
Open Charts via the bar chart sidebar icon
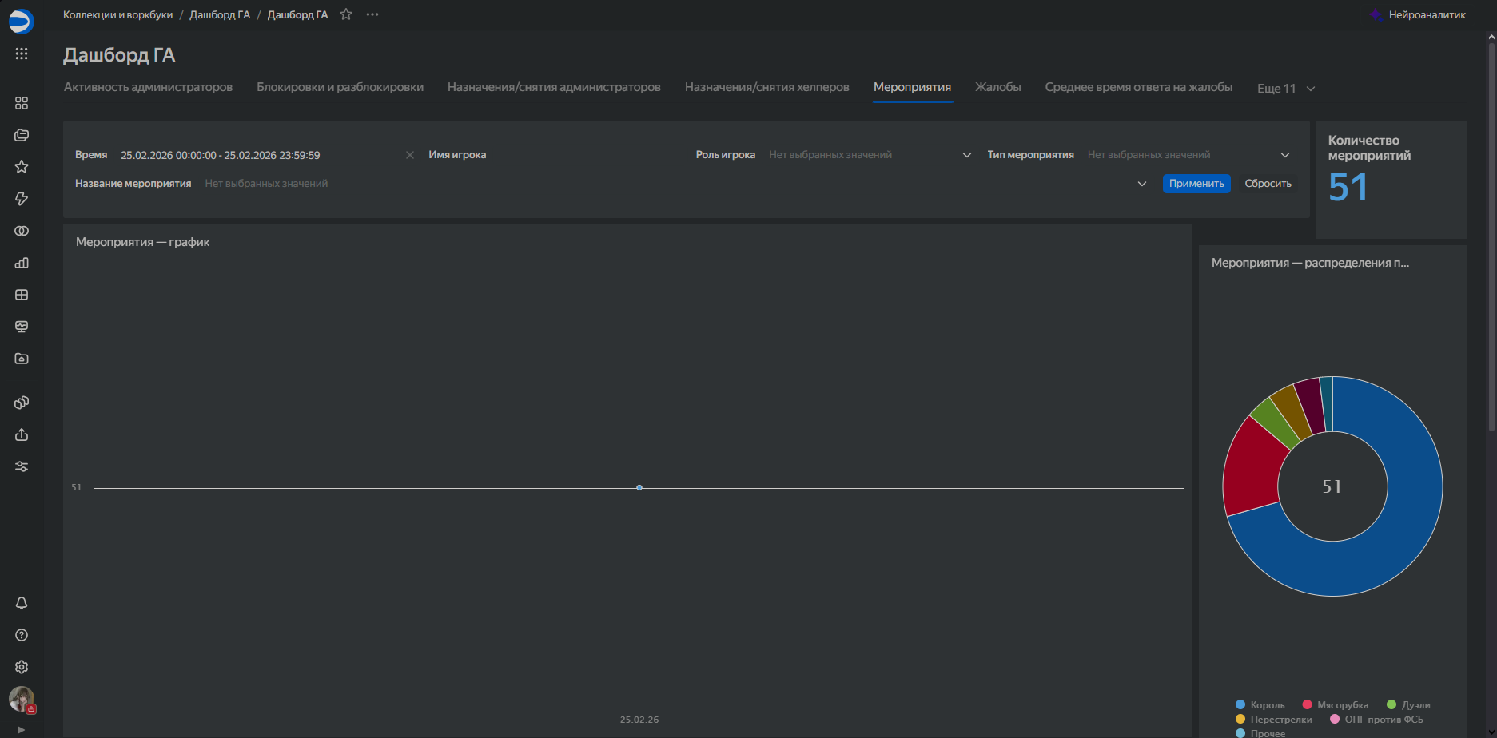[22, 263]
